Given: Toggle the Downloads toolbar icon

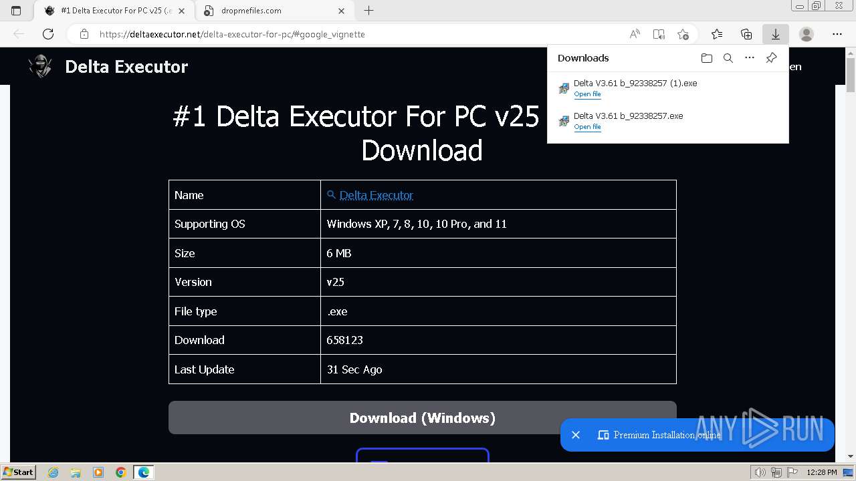Looking at the screenshot, I should [x=776, y=34].
